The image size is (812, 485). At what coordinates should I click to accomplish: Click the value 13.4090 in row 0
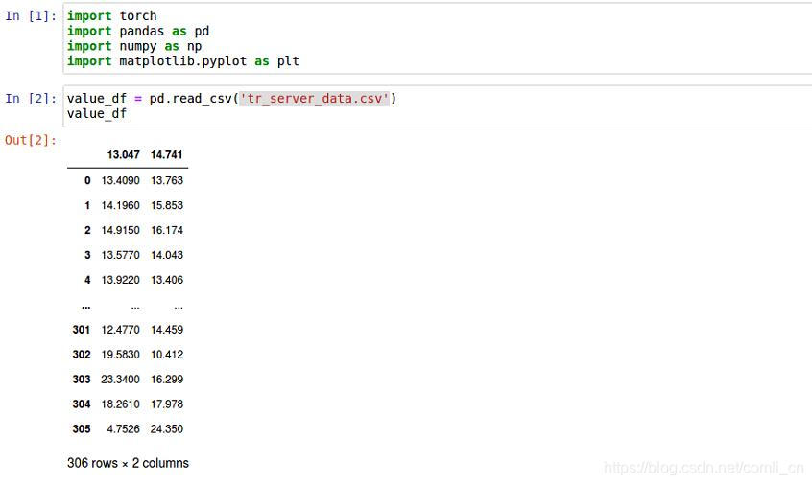(x=121, y=180)
